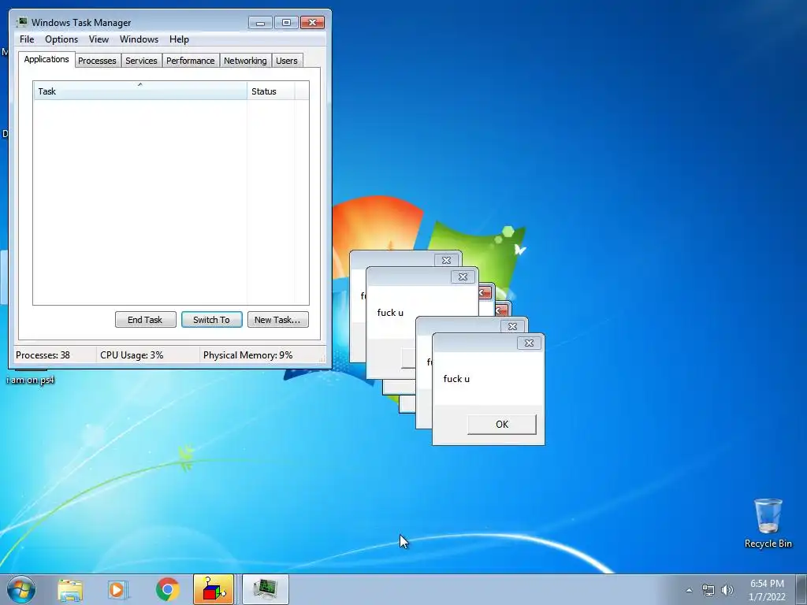807x605 pixels.
Task: Select the Applications tab
Action: pos(46,59)
